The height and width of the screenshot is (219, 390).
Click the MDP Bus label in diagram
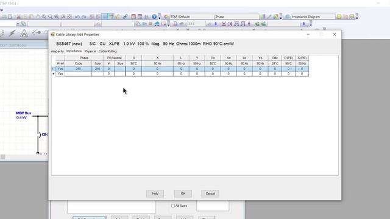(x=24, y=113)
